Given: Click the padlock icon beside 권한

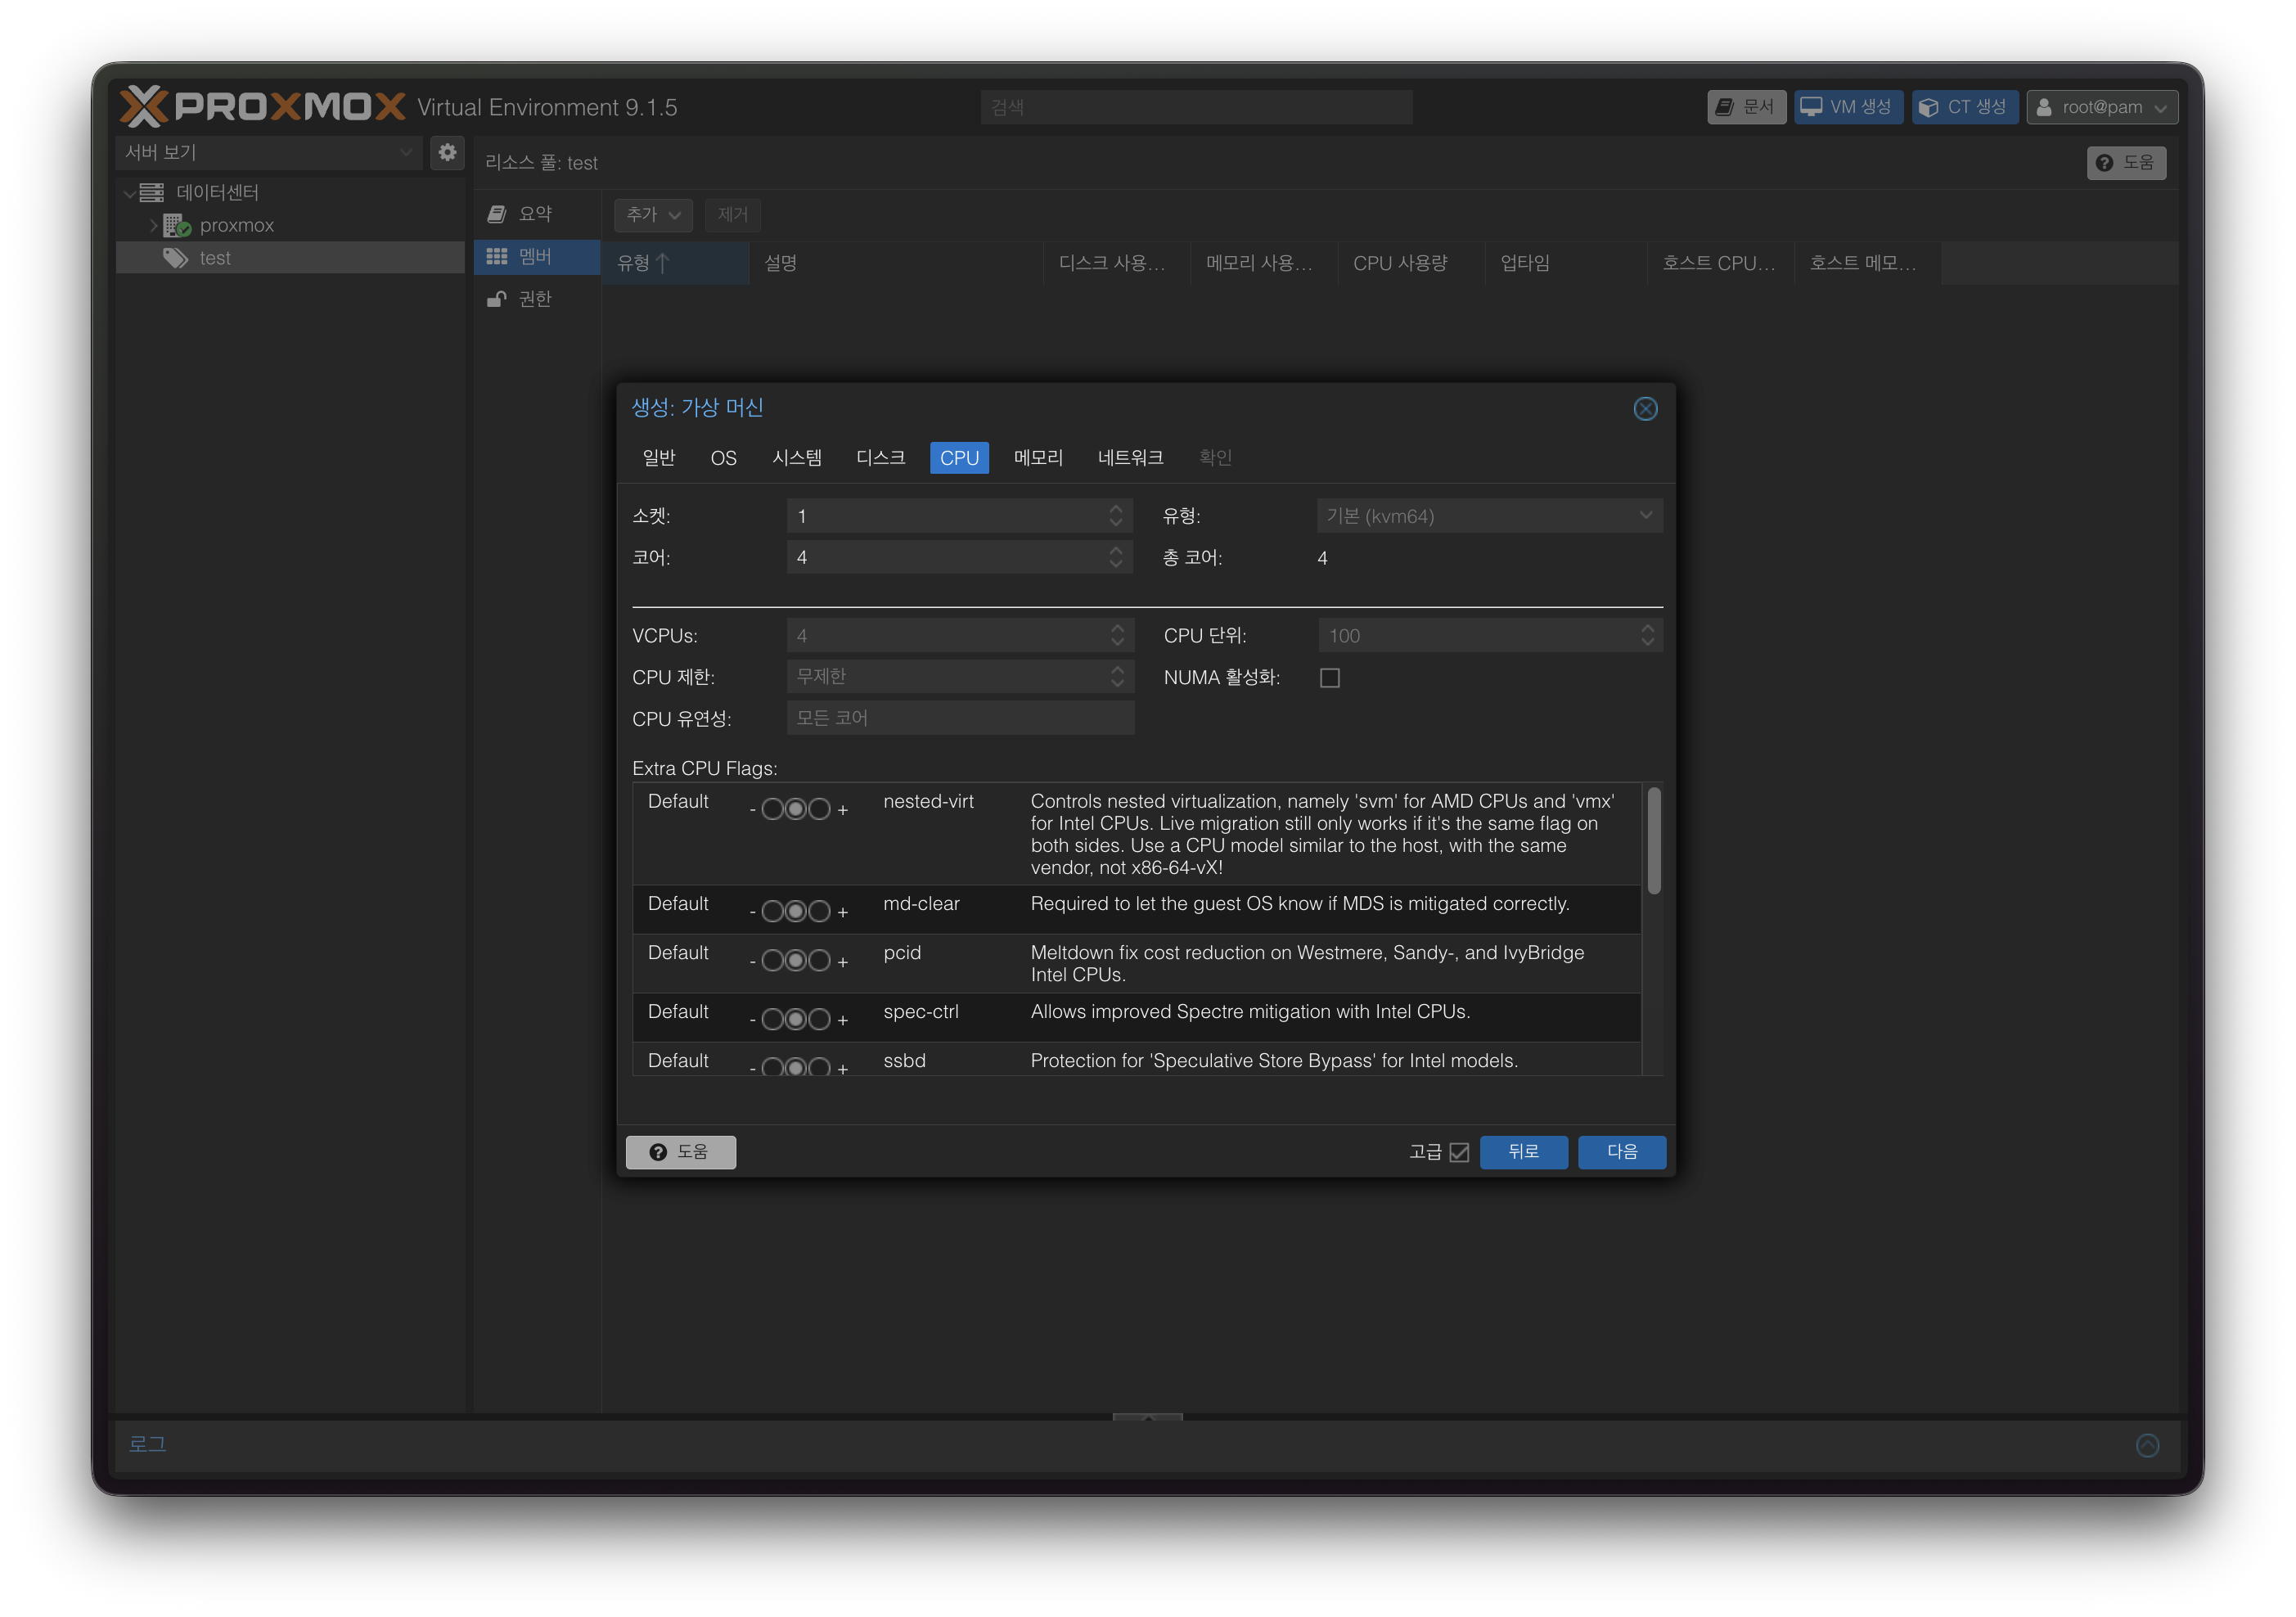Looking at the screenshot, I should [x=496, y=299].
